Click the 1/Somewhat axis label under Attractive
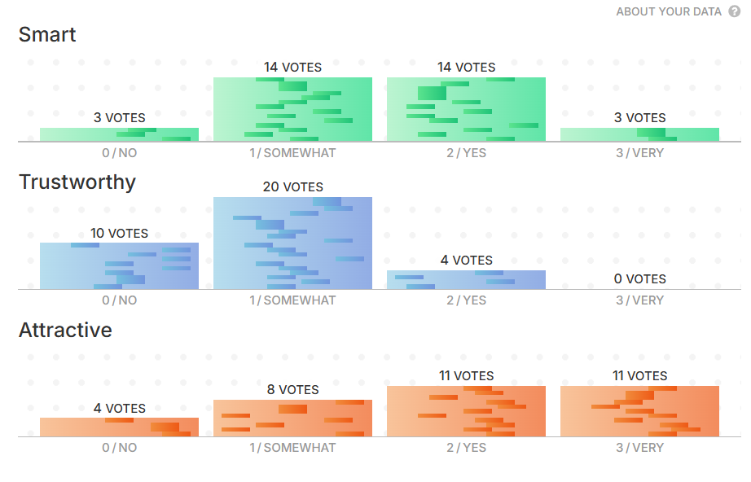 292,447
